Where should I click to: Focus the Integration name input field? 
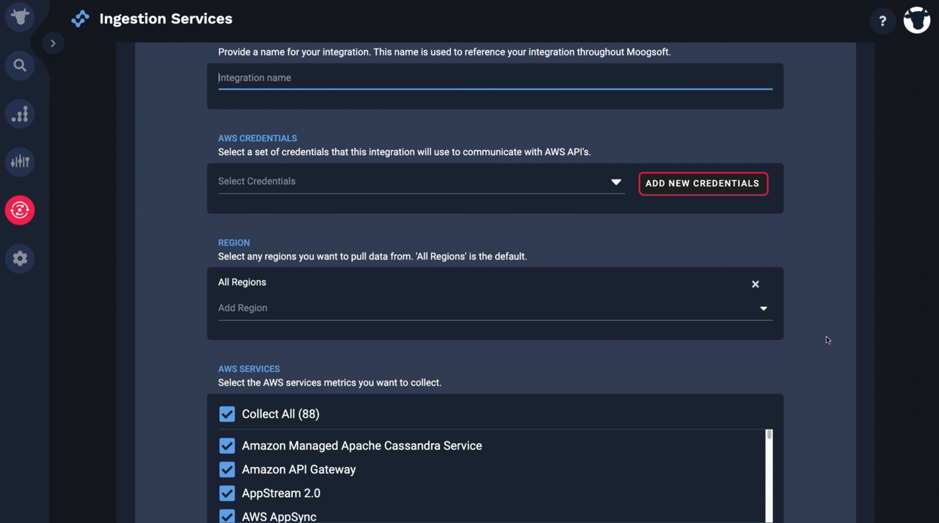[x=495, y=78]
